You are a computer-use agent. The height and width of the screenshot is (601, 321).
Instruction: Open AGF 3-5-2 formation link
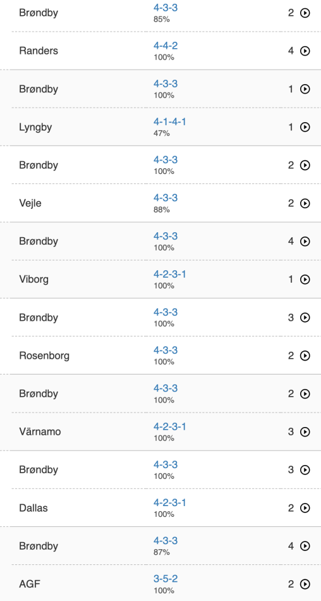(x=166, y=579)
